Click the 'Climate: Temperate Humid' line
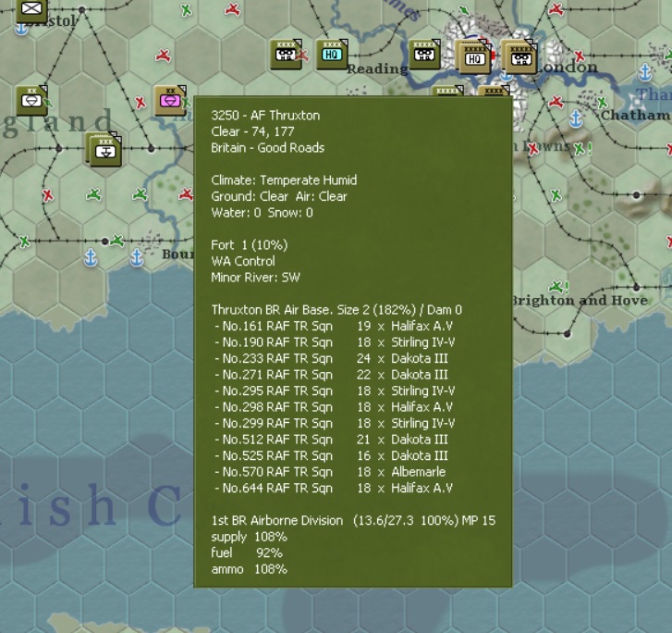 (x=284, y=180)
